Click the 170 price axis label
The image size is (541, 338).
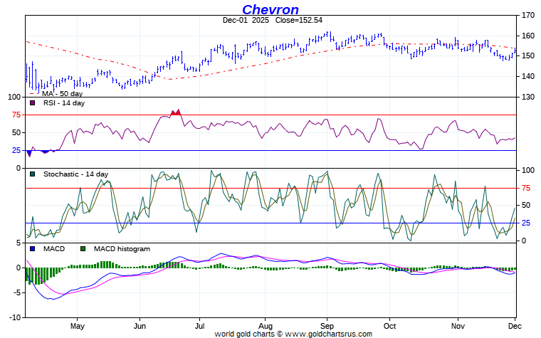pyautogui.click(x=527, y=15)
